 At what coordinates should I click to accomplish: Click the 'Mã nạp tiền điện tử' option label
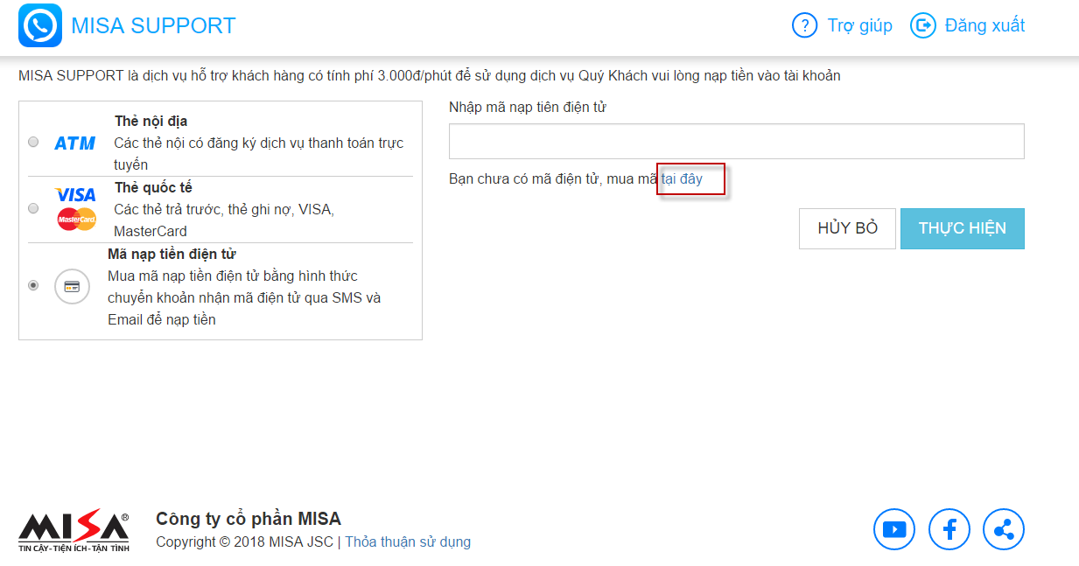[x=172, y=255]
